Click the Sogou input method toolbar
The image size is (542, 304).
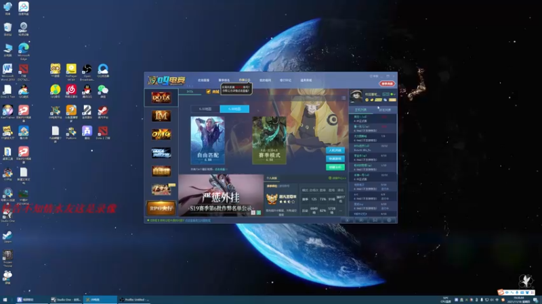pyautogui.click(x=516, y=293)
